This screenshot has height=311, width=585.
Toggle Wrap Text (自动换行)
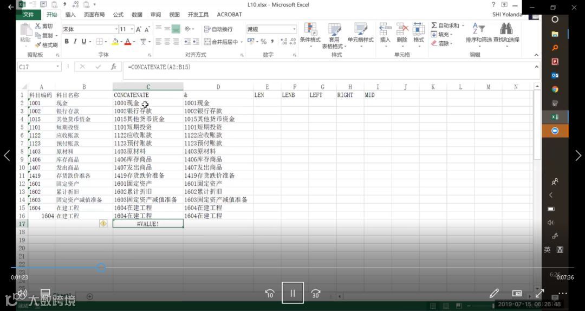218,29
